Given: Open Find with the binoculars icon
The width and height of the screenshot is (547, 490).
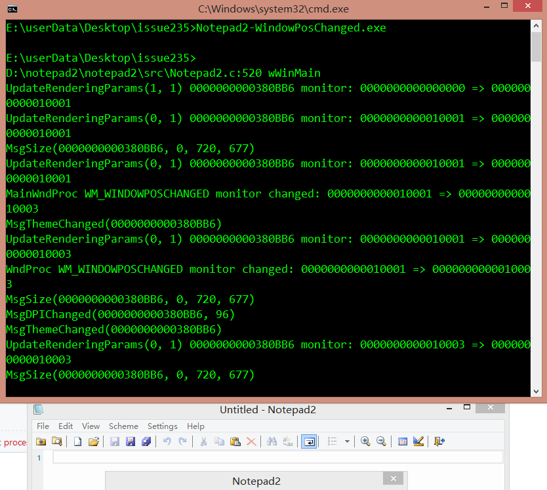Looking at the screenshot, I should tap(272, 441).
